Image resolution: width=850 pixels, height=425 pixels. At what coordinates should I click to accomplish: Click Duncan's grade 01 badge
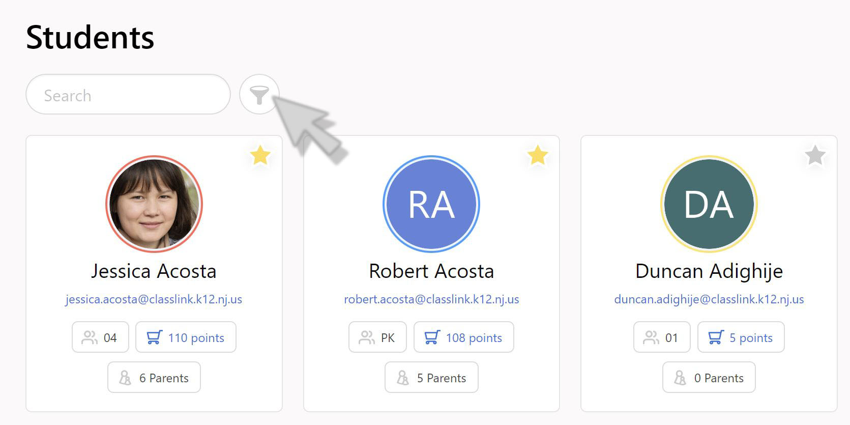click(x=661, y=337)
